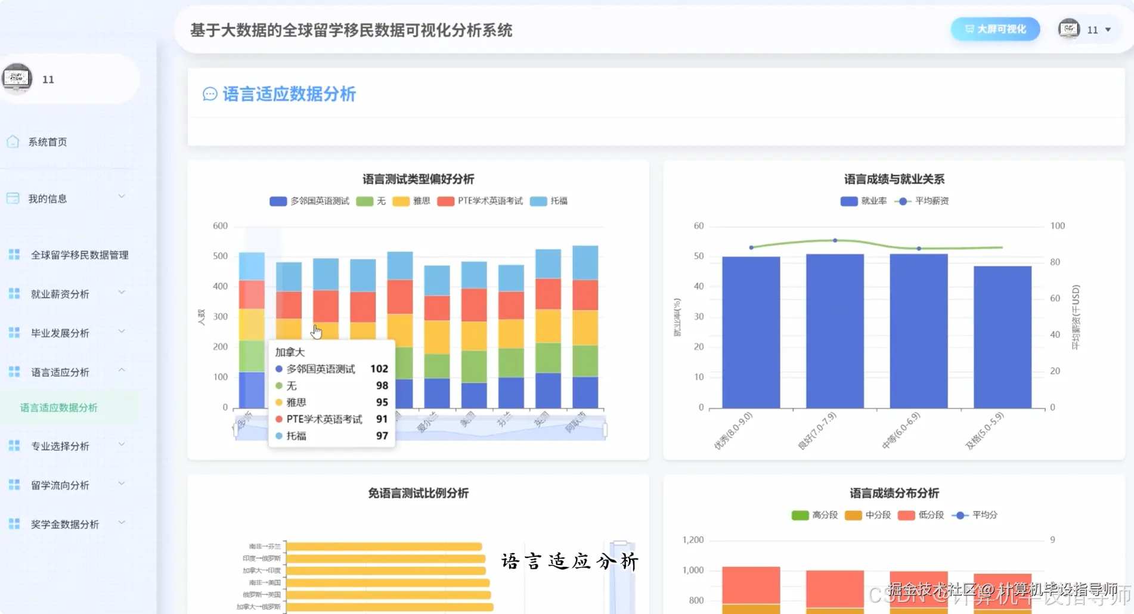
Task: Open the 系统首页 menu item
Action: point(48,141)
